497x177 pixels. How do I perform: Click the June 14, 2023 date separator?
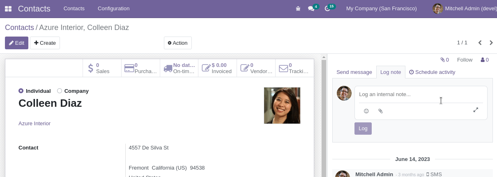(x=412, y=159)
